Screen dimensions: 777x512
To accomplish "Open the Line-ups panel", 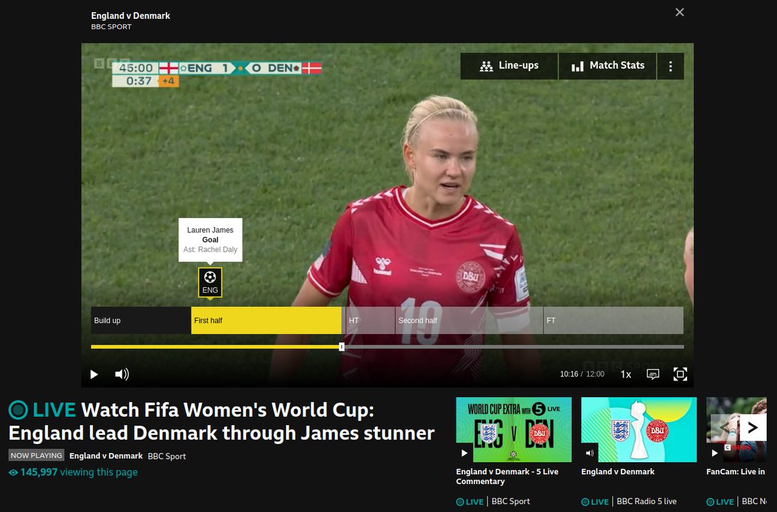I will coord(509,66).
